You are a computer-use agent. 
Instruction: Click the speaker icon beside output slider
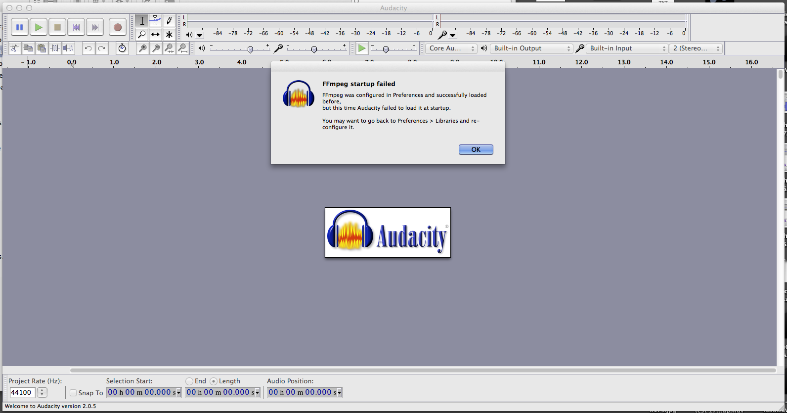(202, 48)
